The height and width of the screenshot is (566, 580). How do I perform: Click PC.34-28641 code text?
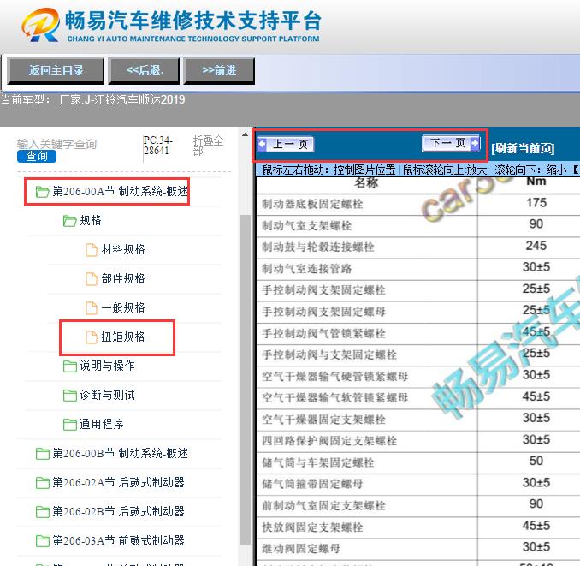pos(158,146)
